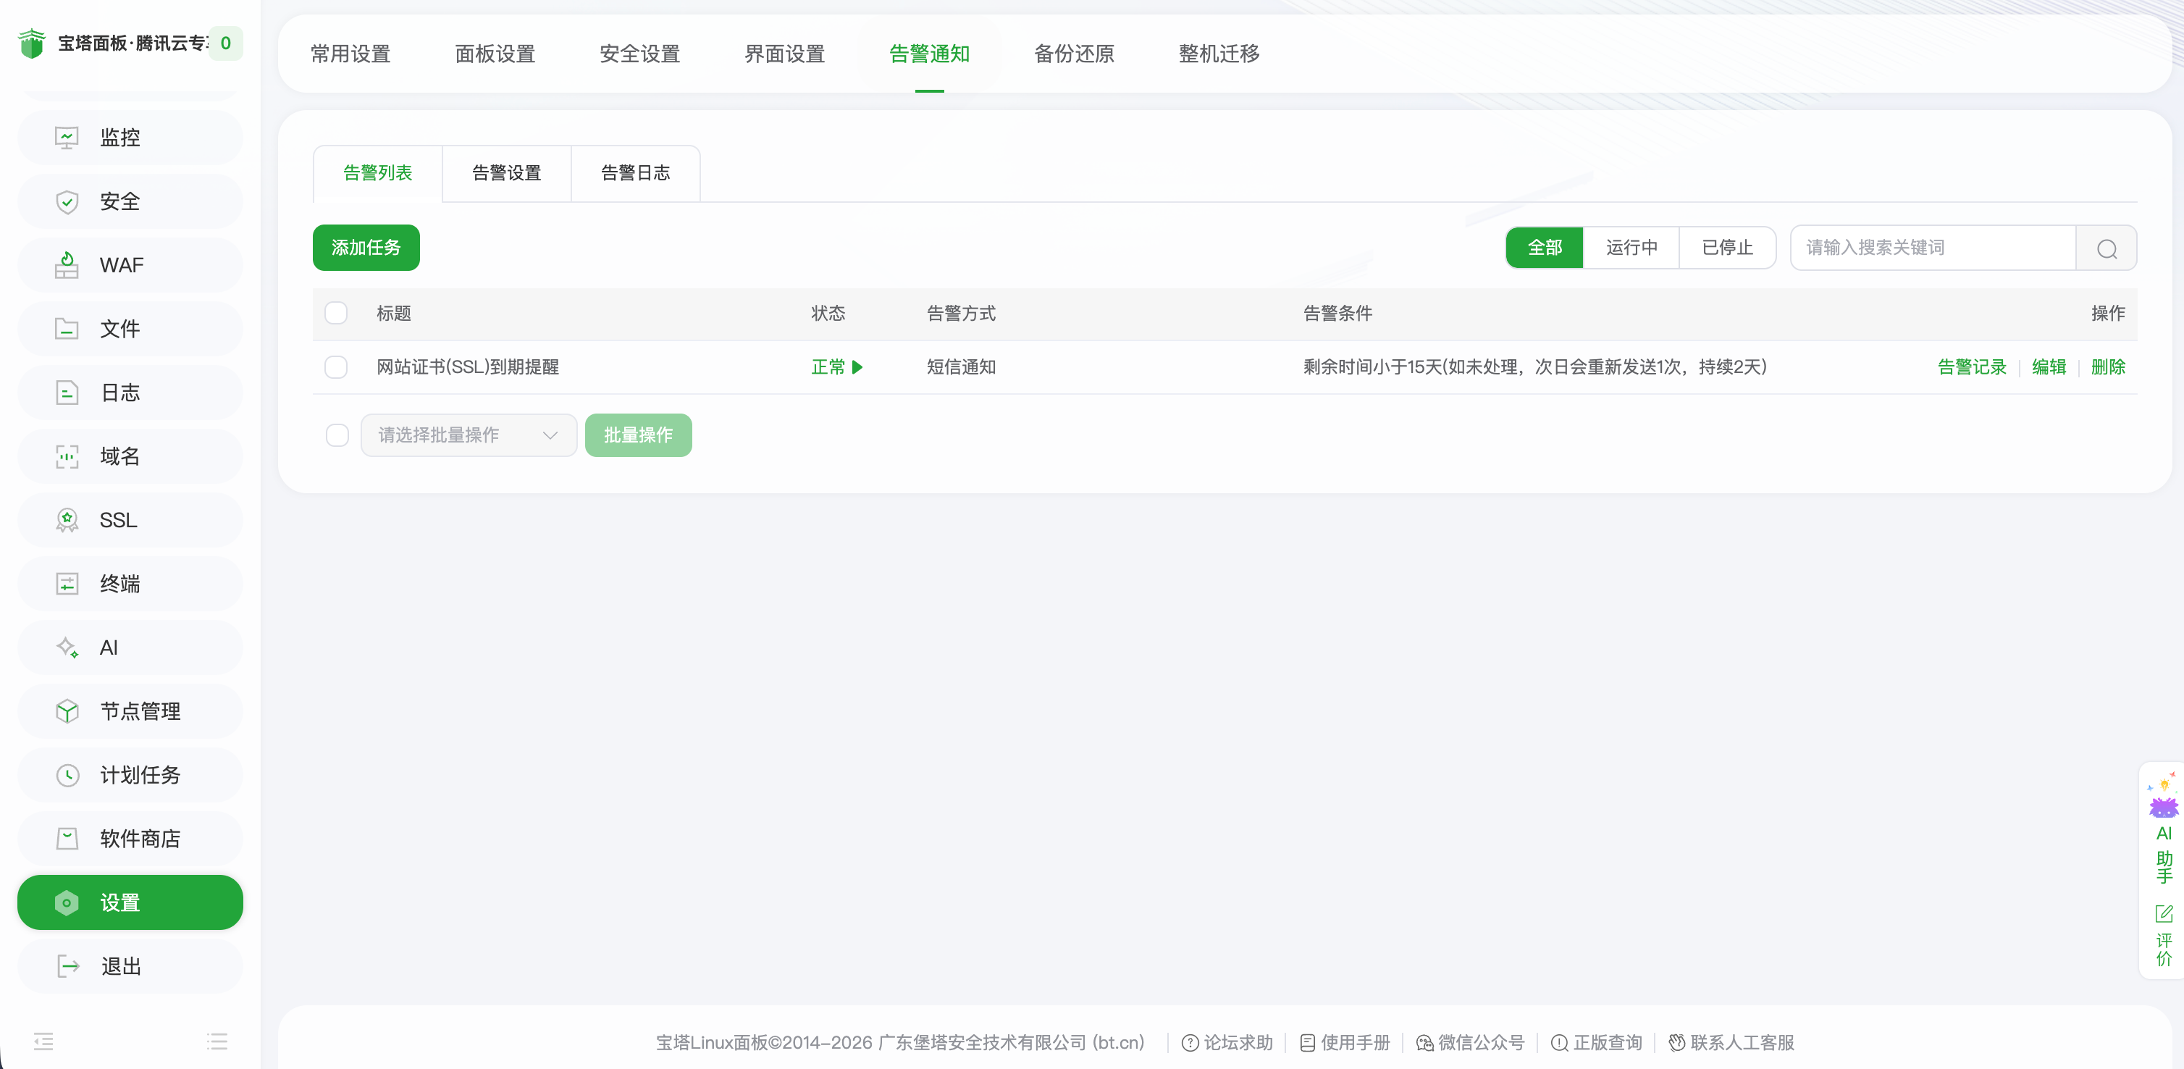The image size is (2184, 1069).
Task: Switch to 界面设置 tab
Action: [784, 54]
